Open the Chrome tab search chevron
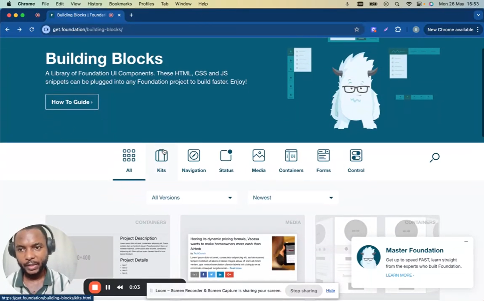 click(x=478, y=15)
